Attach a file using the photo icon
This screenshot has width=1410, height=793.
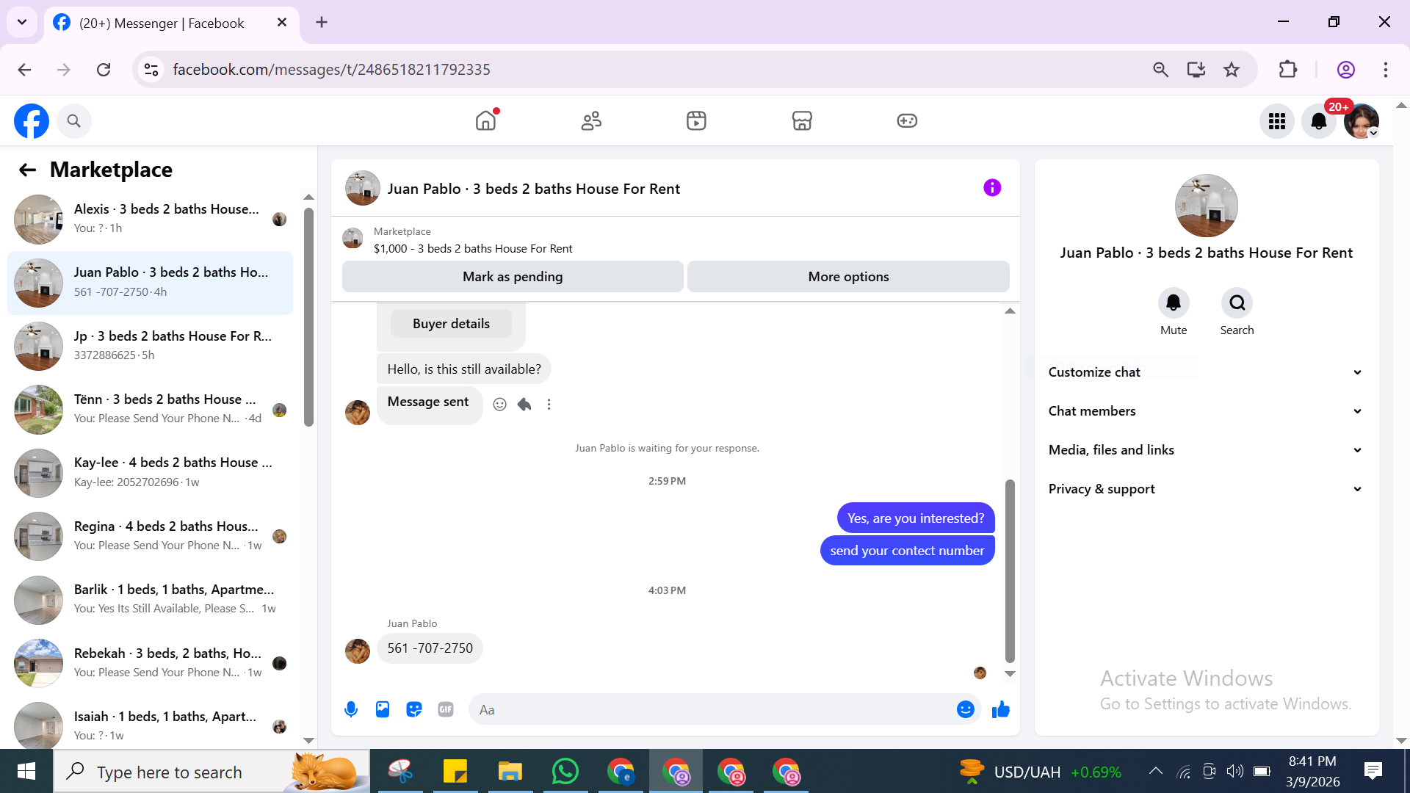tap(383, 709)
